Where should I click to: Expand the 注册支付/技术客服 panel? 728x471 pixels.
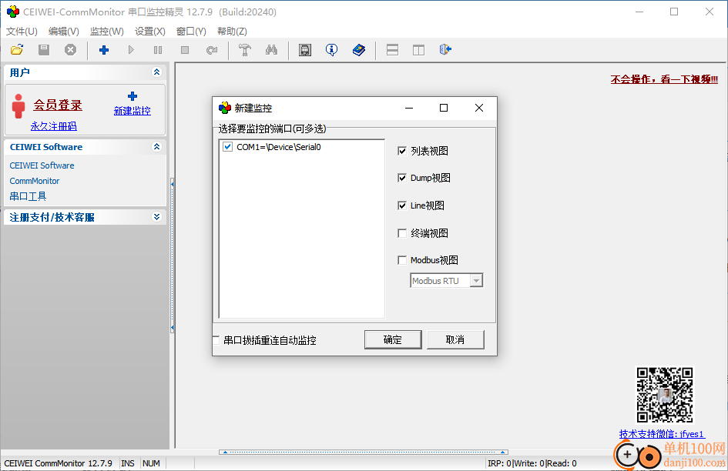(x=156, y=217)
